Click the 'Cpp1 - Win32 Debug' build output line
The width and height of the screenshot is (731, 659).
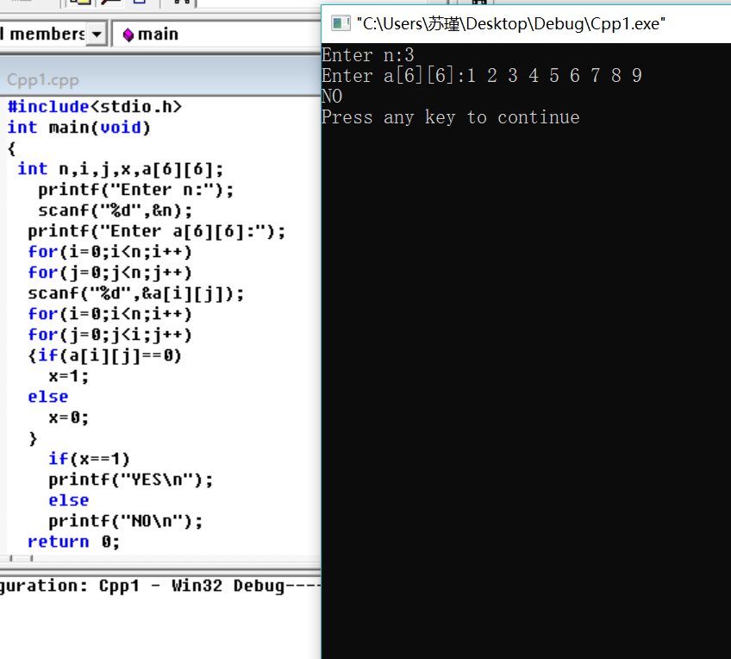(x=160, y=586)
